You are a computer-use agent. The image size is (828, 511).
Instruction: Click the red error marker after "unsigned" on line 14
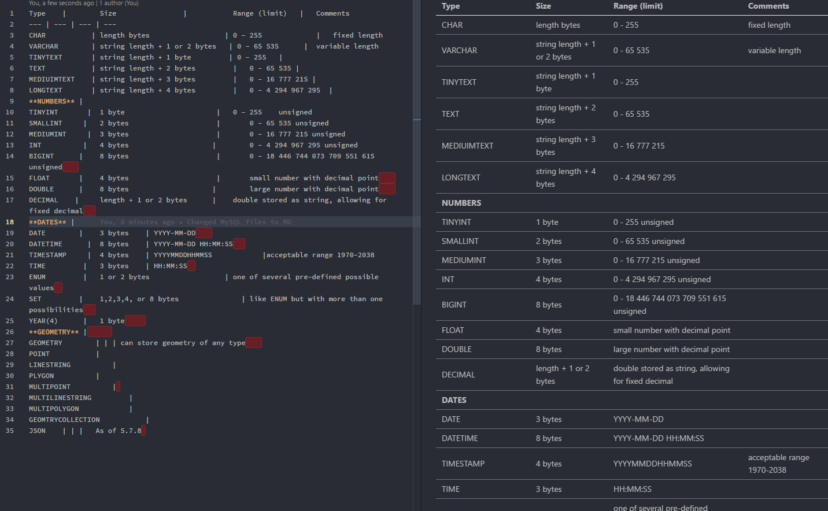point(70,166)
